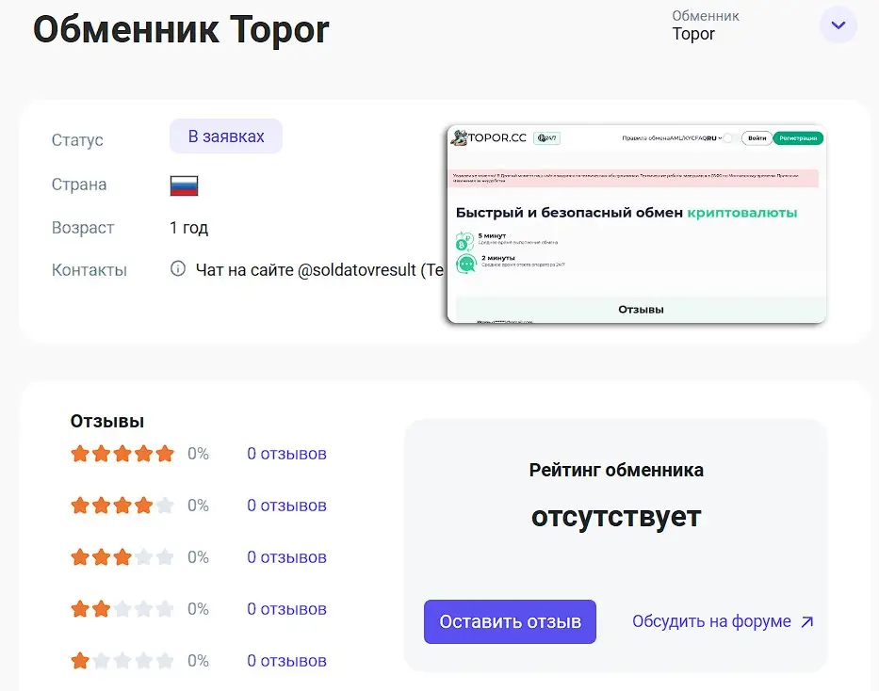Click the external-link arrow beside Обсудить на форуме

click(806, 621)
